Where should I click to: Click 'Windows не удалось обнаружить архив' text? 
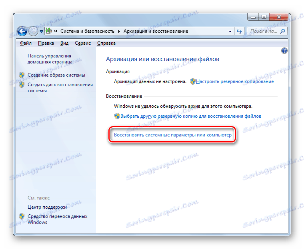(x=183, y=106)
